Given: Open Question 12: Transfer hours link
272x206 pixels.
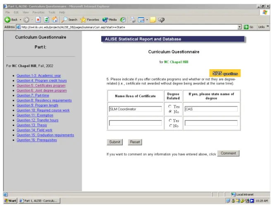Looking at the screenshot, I should (38, 120).
